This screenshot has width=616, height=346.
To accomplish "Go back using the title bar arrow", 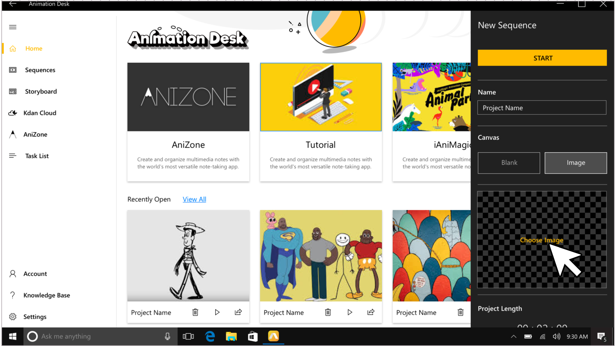I will [13, 4].
